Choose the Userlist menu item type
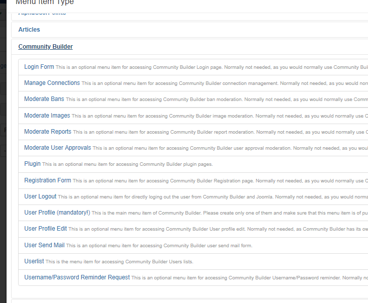The height and width of the screenshot is (303, 368). pos(34,261)
